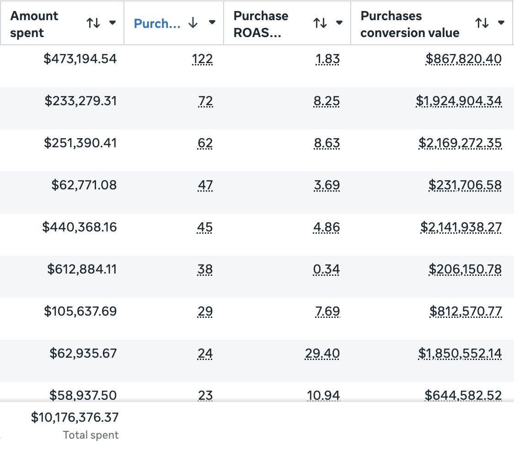Click the $867,820.40 conversion value
Viewport: 514px width, 451px height.
[464, 59]
